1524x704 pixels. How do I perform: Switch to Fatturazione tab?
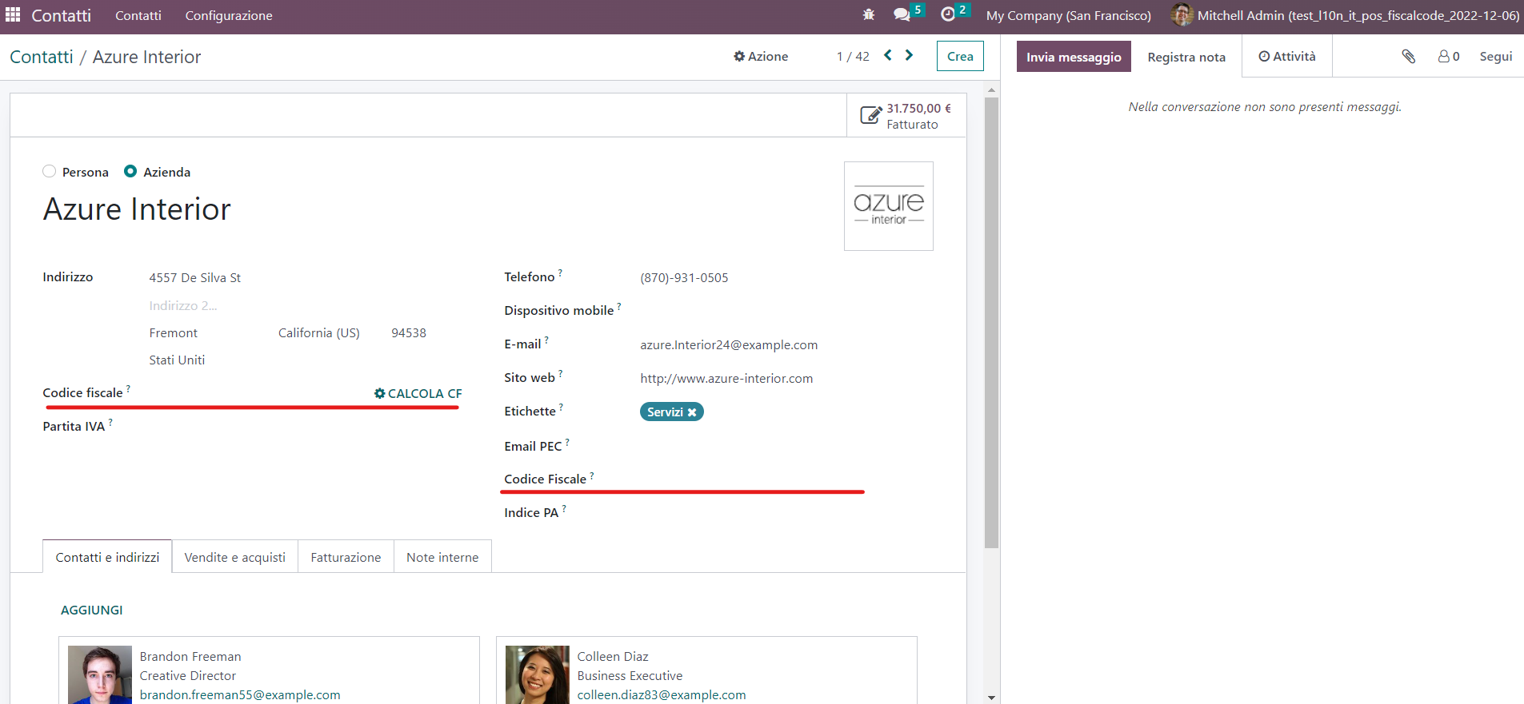346,557
